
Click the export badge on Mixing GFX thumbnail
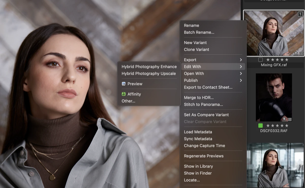coord(296,53)
